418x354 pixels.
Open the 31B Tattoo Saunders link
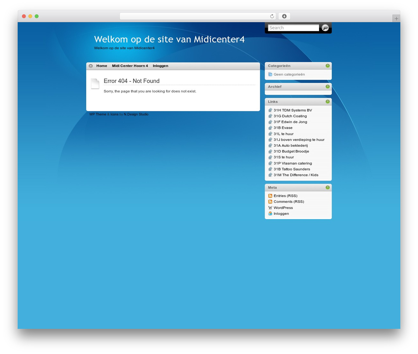292,169
